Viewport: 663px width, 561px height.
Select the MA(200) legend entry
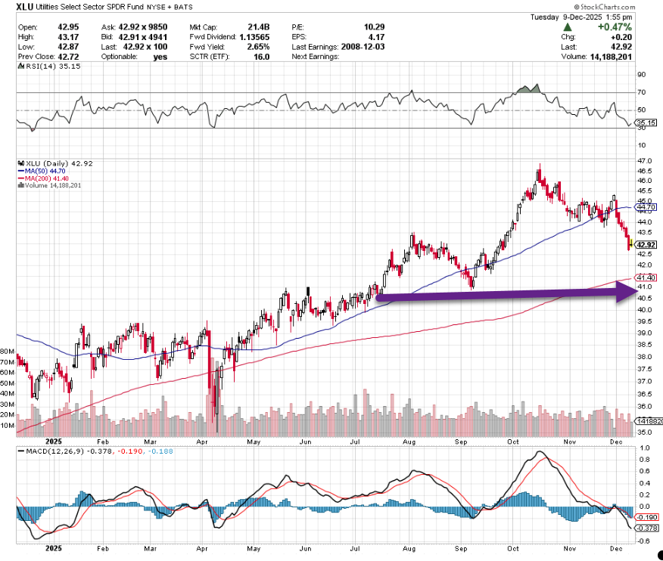pos(40,178)
